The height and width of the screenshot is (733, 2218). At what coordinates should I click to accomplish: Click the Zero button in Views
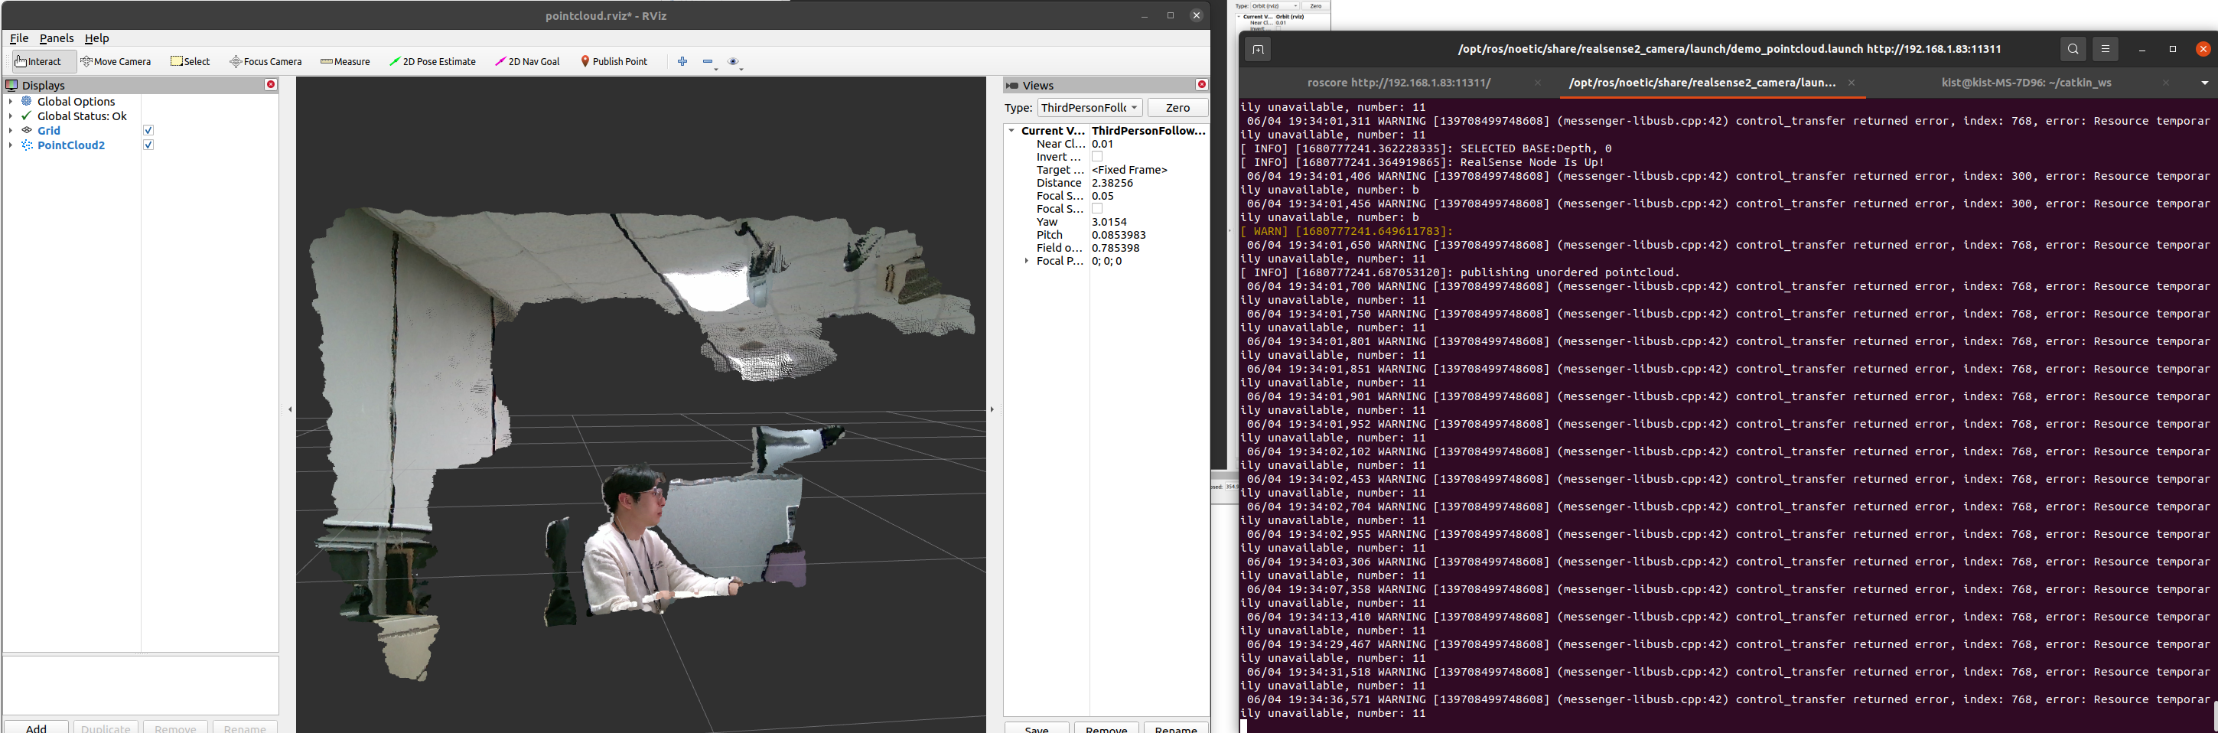[1177, 108]
